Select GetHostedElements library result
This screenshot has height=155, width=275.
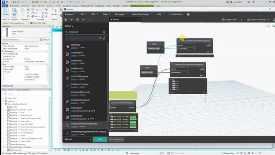pos(85,93)
